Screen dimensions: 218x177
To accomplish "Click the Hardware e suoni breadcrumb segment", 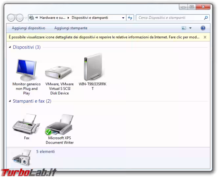I will pos(53,18).
